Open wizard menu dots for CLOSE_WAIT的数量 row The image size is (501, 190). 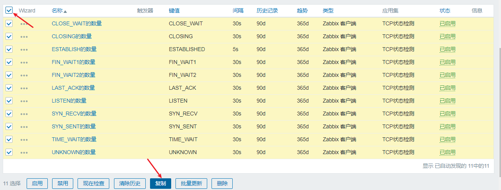pyautogui.click(x=24, y=24)
